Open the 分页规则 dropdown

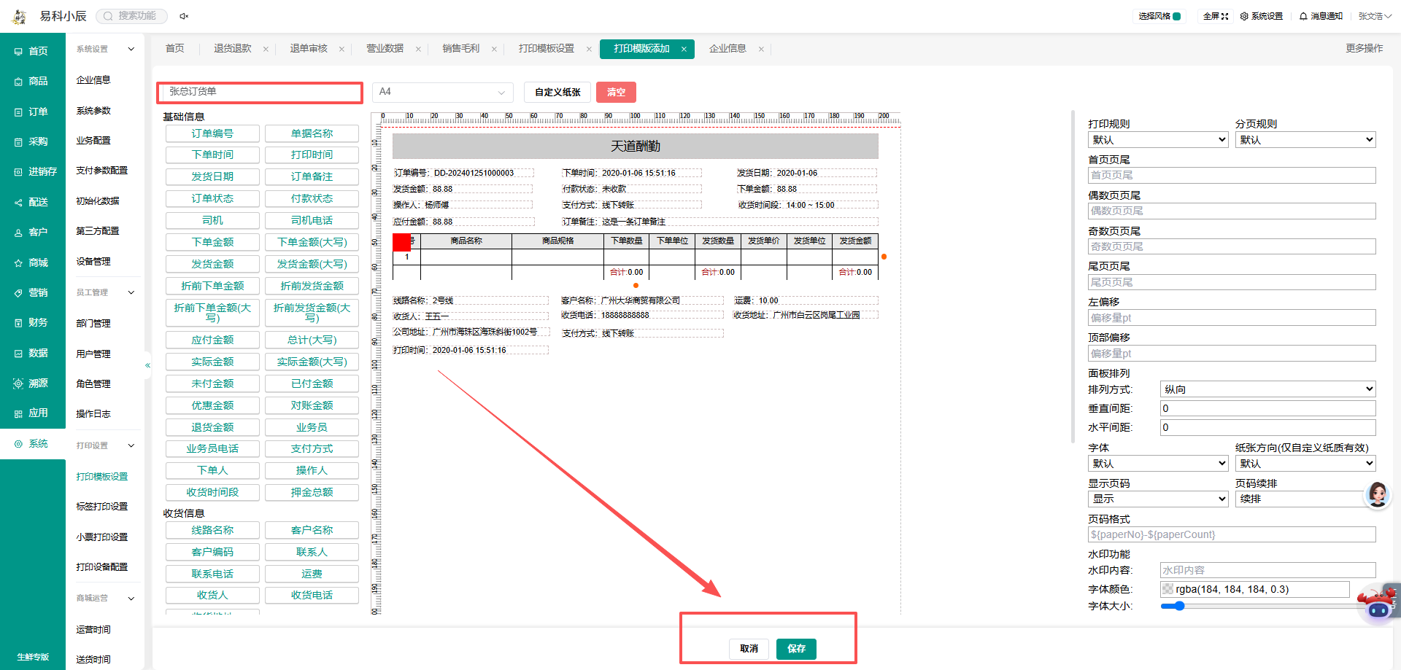[1305, 140]
